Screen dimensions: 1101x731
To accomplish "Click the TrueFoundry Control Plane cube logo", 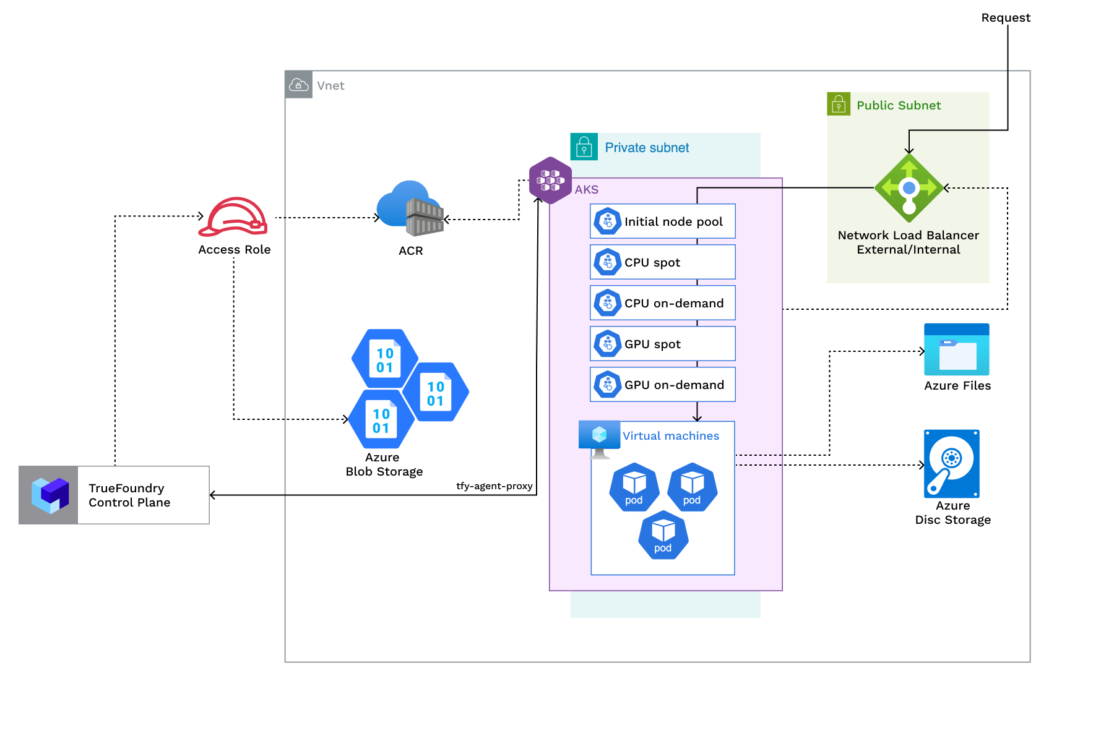I will (x=50, y=495).
